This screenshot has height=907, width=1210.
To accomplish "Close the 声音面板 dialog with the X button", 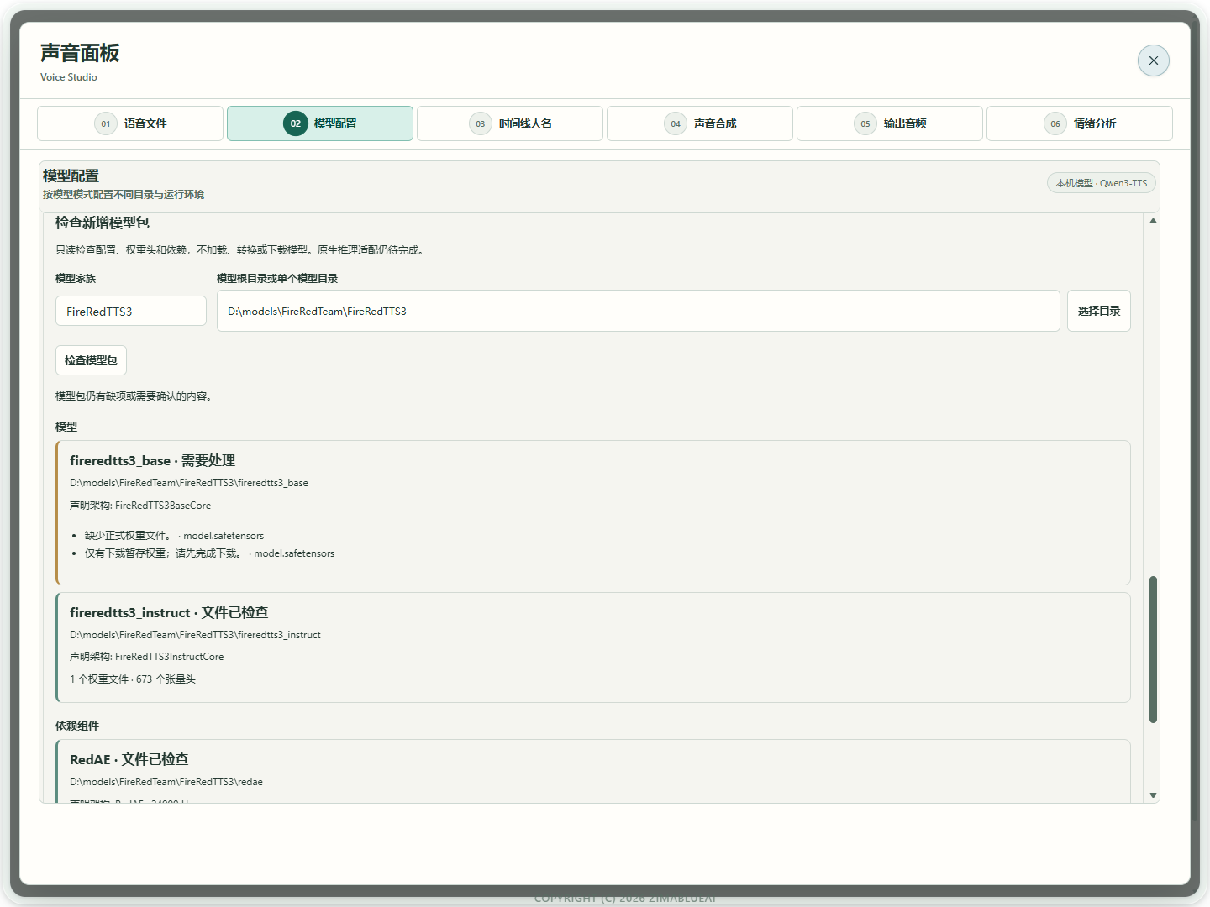I will point(1153,60).
